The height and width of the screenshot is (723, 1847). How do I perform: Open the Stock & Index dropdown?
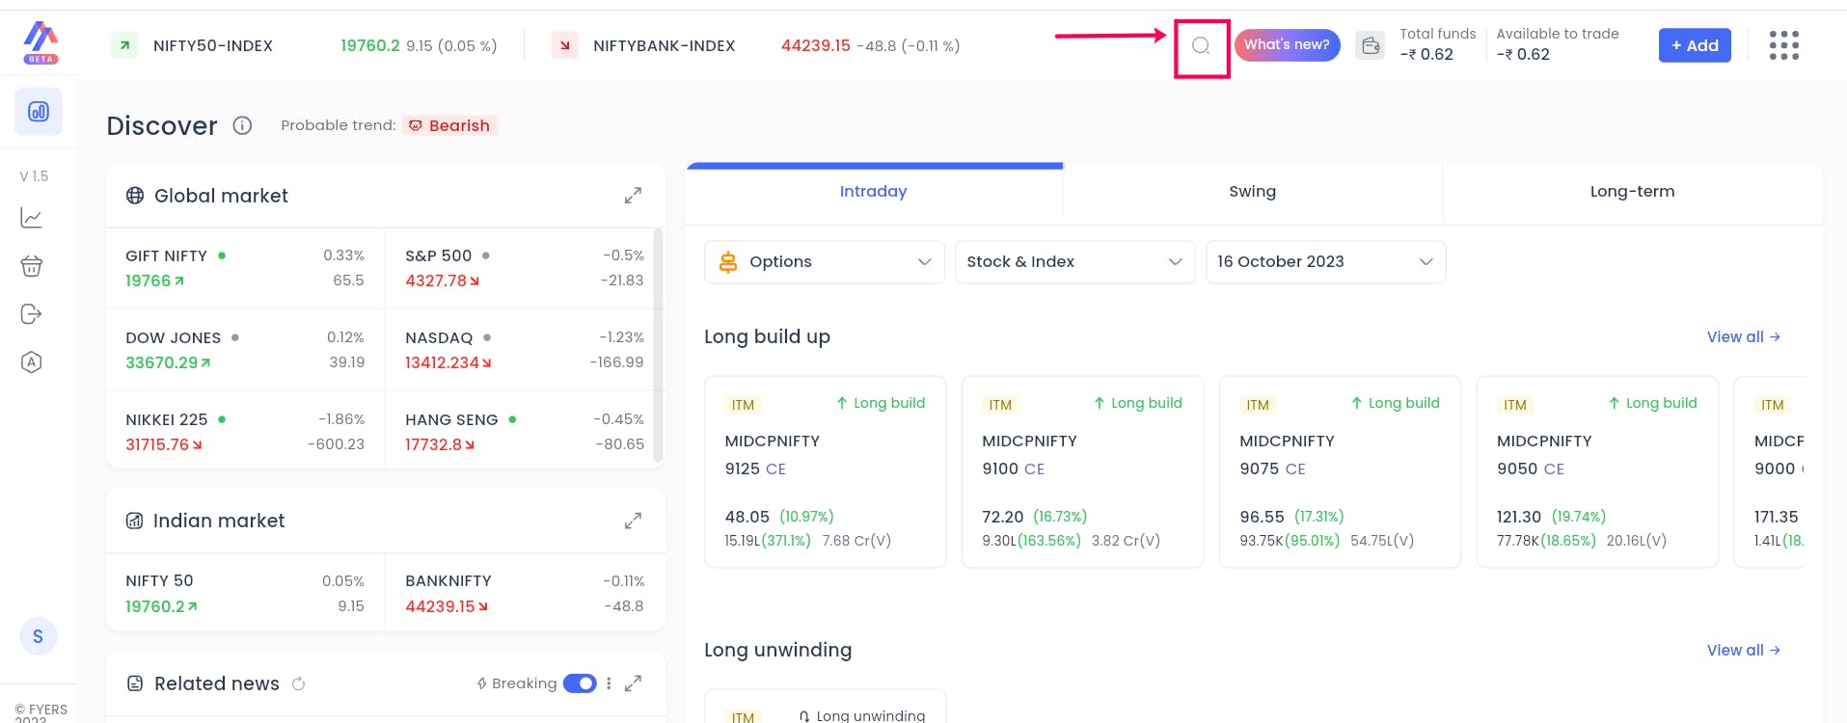[x=1074, y=262]
